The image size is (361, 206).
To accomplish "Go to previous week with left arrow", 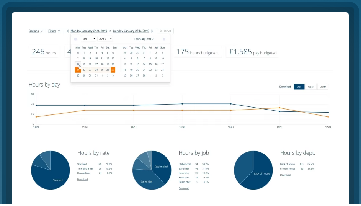I will pos(67,31).
